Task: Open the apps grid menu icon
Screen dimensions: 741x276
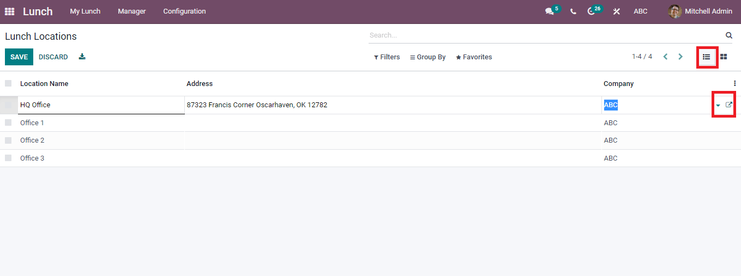Action: 9,11
